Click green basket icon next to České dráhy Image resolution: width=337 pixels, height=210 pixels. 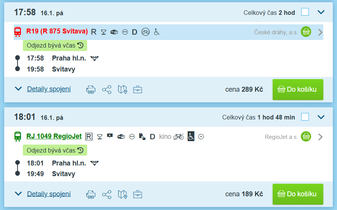coord(306,32)
